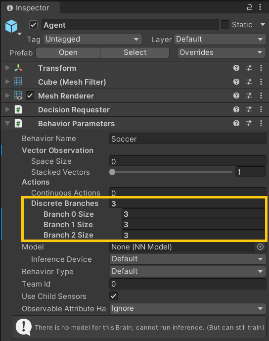This screenshot has height=341, width=269.
Task: Open the Tag dropdown showing Untagged
Action: click(92, 40)
